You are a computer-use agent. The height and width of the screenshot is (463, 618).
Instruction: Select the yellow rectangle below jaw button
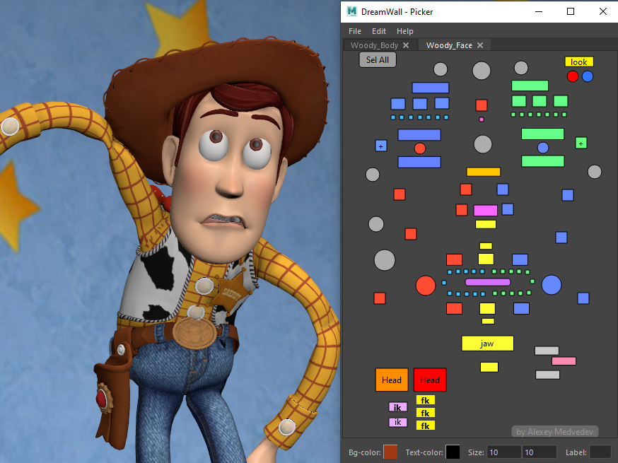(x=489, y=368)
